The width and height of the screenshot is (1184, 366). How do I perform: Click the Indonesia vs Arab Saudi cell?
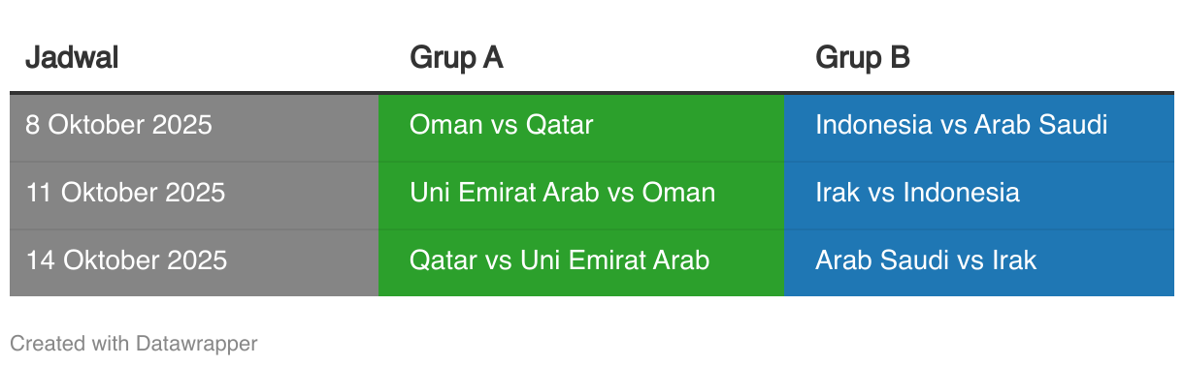(979, 126)
